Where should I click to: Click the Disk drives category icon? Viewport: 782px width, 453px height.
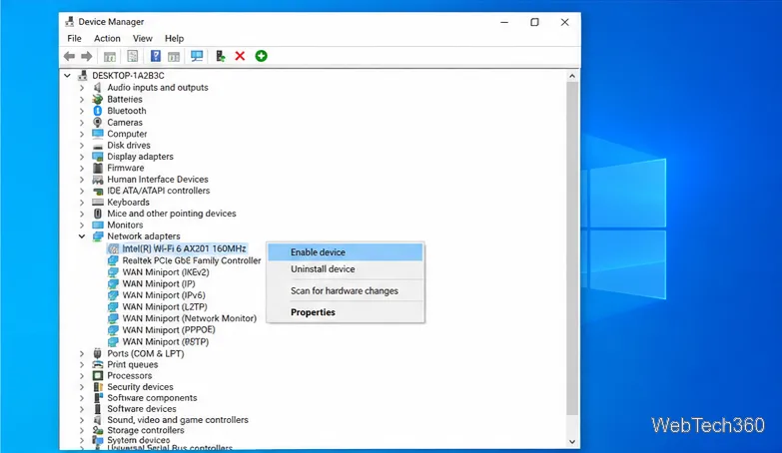pyautogui.click(x=98, y=146)
